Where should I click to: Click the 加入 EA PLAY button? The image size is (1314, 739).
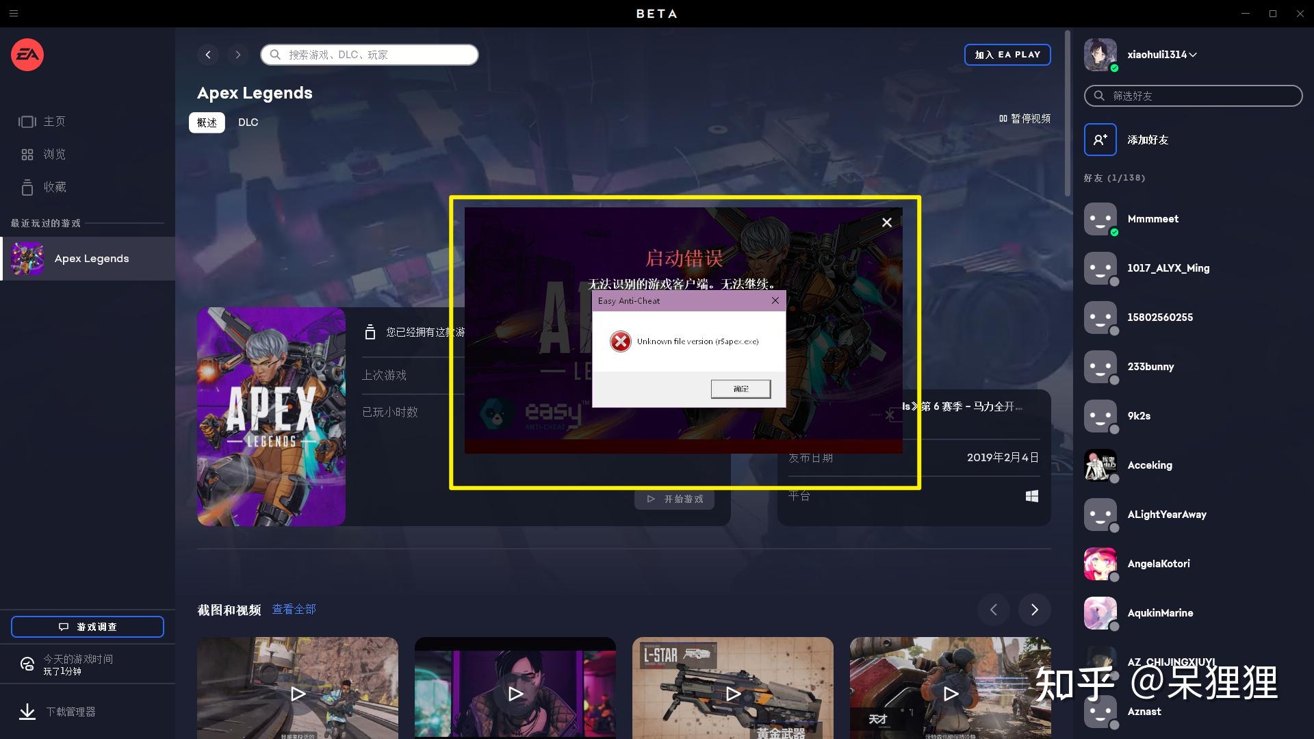coord(1007,55)
